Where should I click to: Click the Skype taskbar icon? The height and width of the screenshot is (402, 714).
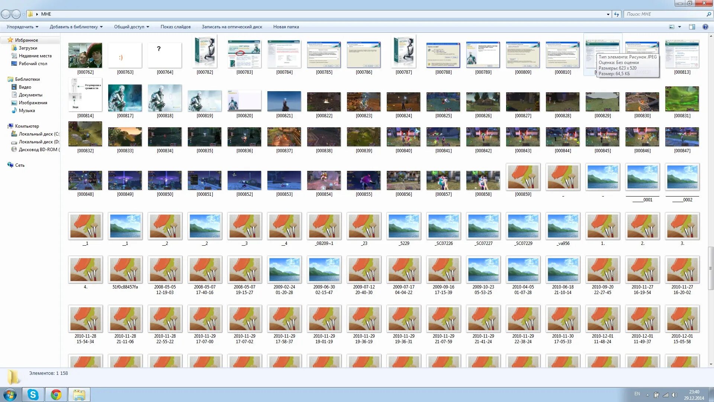click(x=33, y=395)
